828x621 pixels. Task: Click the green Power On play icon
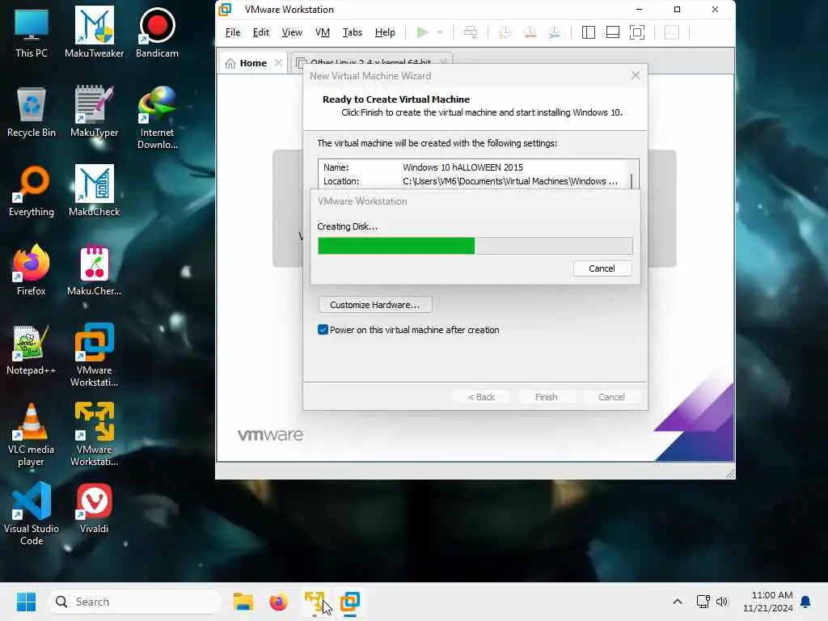pos(422,32)
